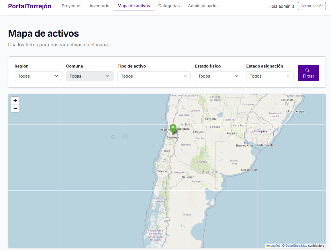This screenshot has height=251, width=331.
Task: Click the magnifier icon inside the Filtrar button
Action: (308, 70)
